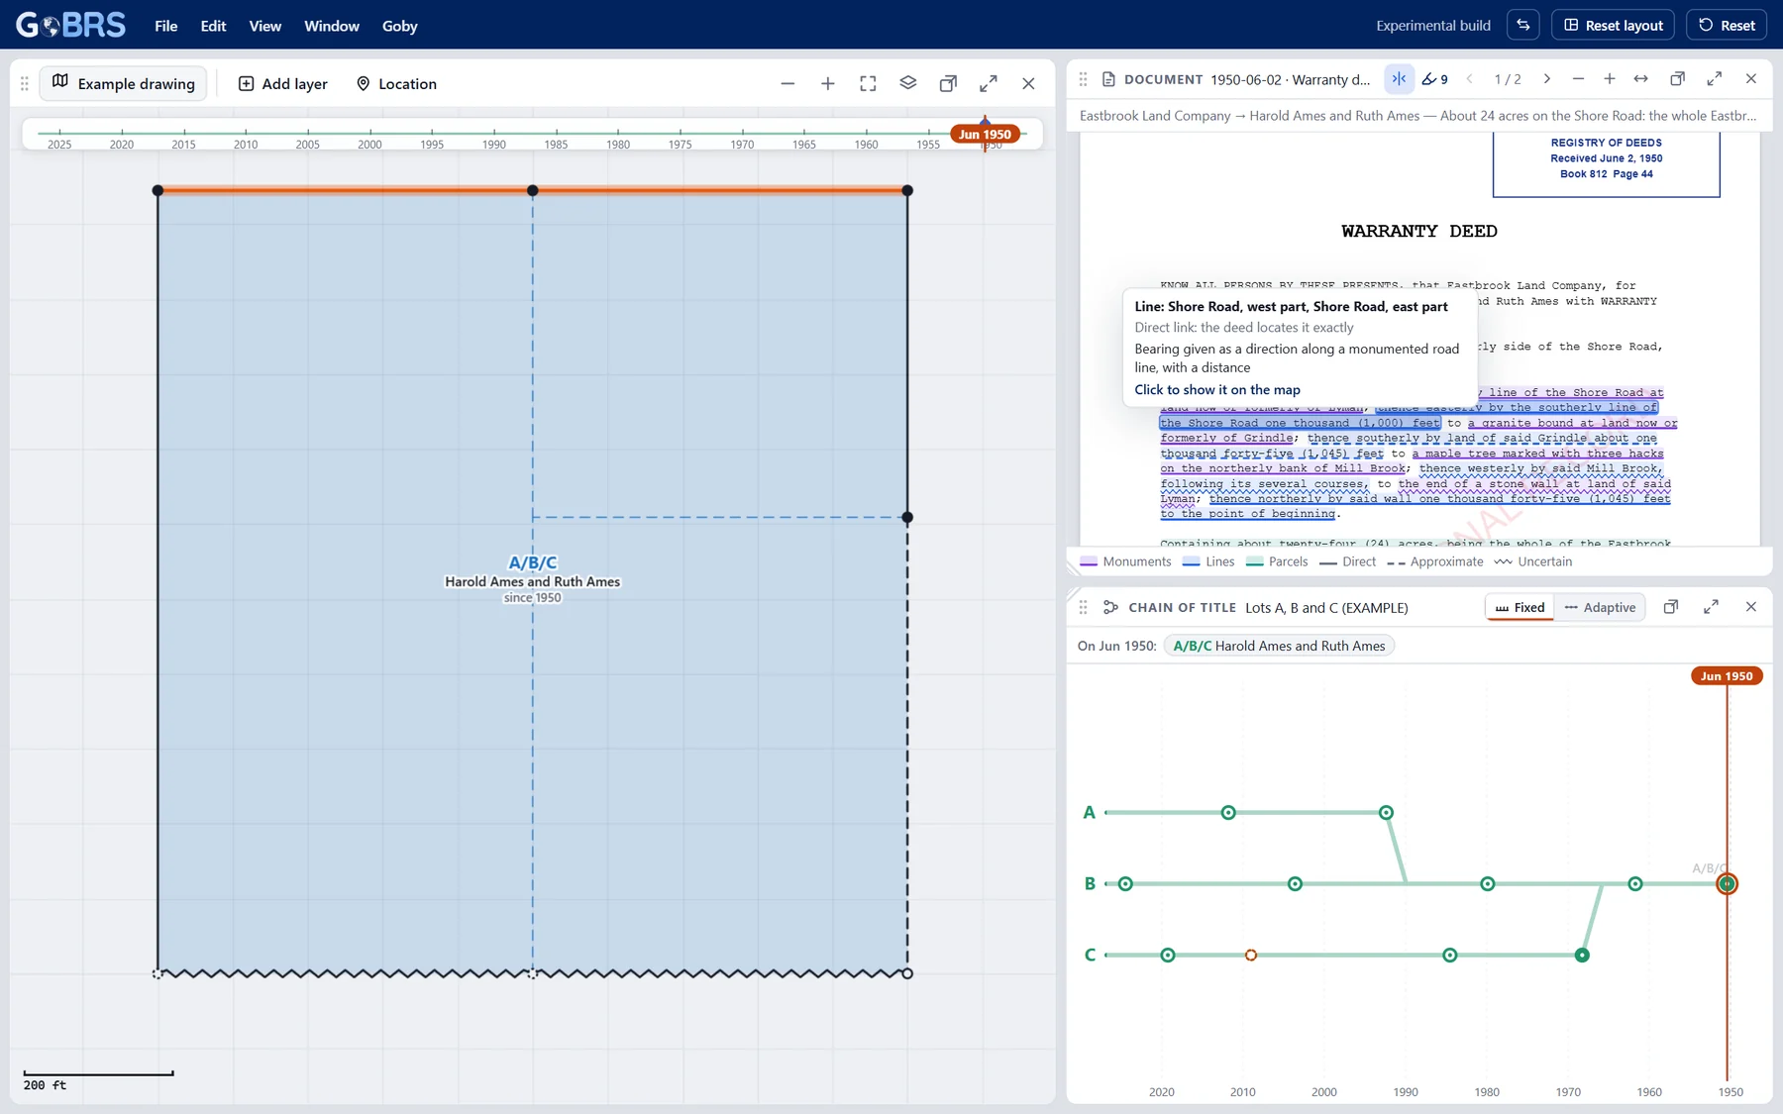Click the Jun 1950 marker on the map timeline
The height and width of the screenshot is (1114, 1783).
[x=985, y=134]
